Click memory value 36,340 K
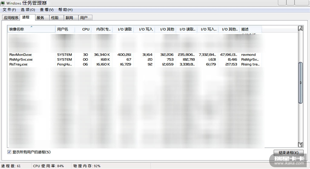The image size is (310, 169). coord(102,55)
